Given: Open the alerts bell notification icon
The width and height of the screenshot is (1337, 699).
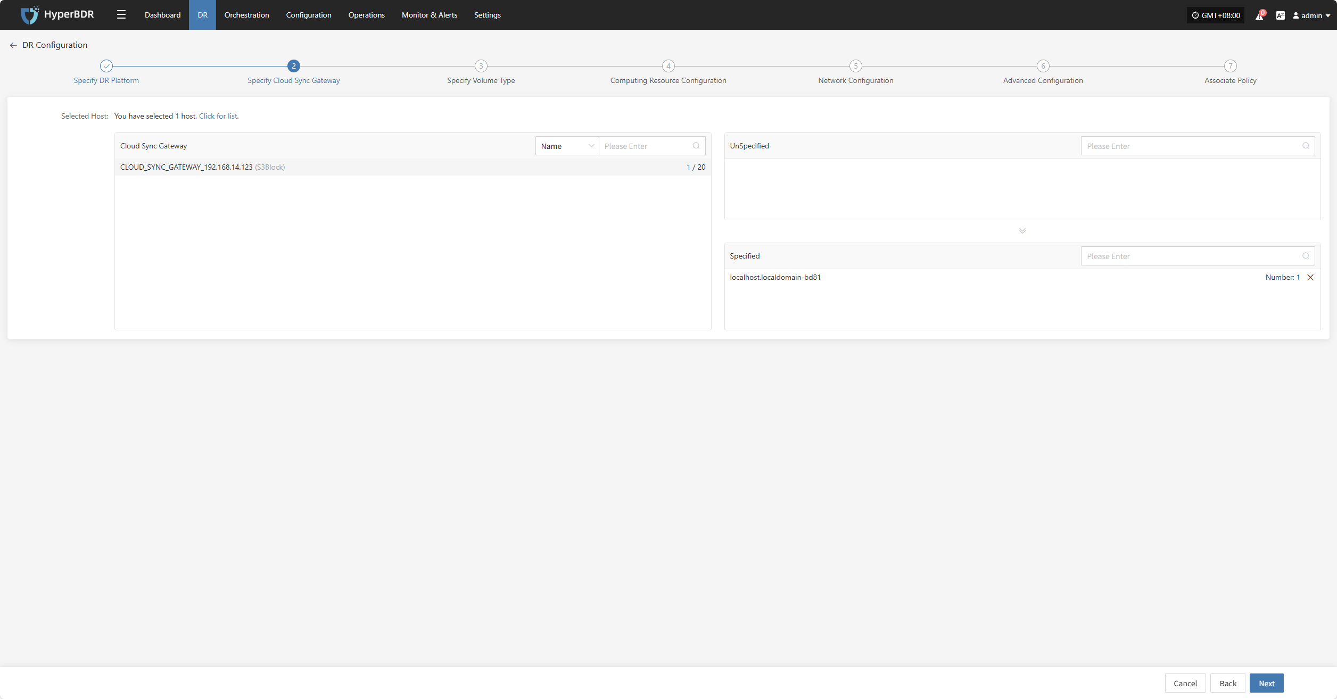Looking at the screenshot, I should point(1259,15).
